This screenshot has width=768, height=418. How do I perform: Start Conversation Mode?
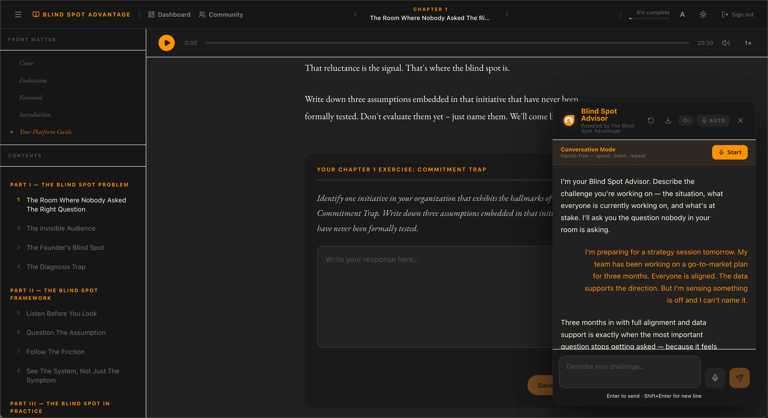click(x=730, y=152)
